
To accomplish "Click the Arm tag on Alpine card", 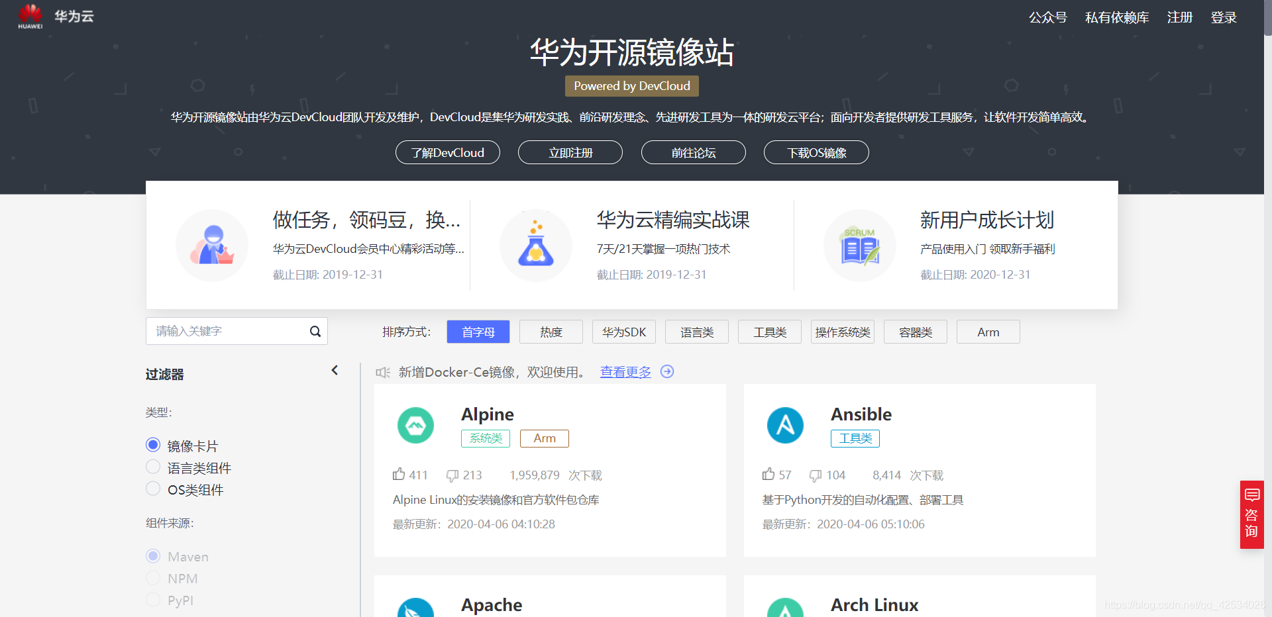I will pyautogui.click(x=545, y=438).
